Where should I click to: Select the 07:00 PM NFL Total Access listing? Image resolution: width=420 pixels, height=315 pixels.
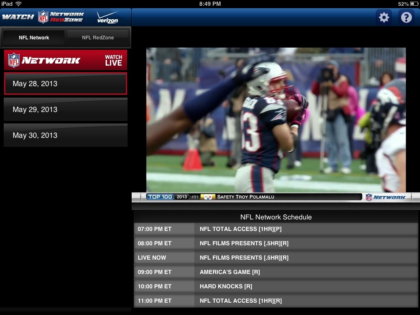click(x=276, y=229)
